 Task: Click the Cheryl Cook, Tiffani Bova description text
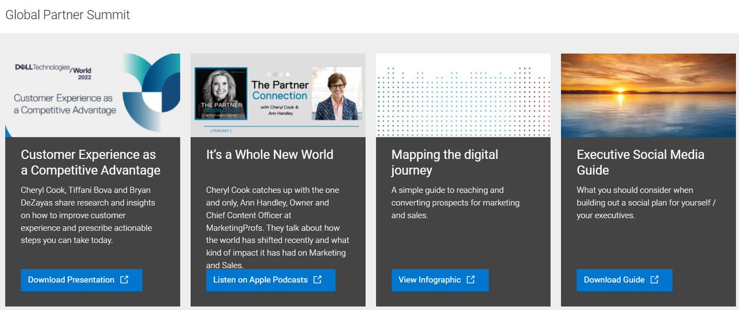(x=88, y=215)
